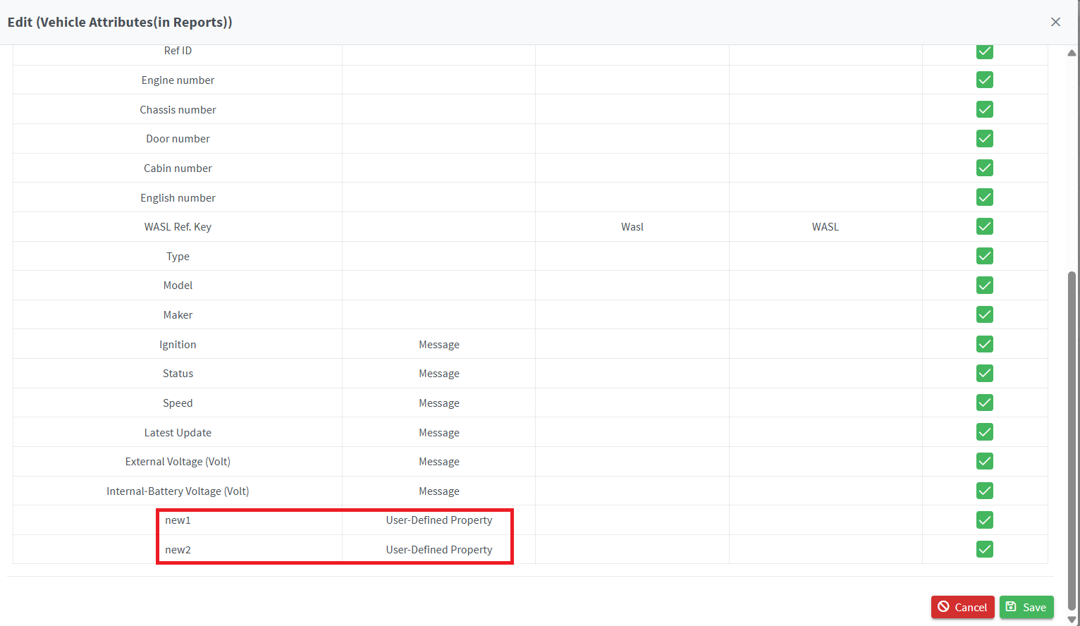Disable the Cabin number checkbox
This screenshot has height=626, width=1080.
[984, 168]
